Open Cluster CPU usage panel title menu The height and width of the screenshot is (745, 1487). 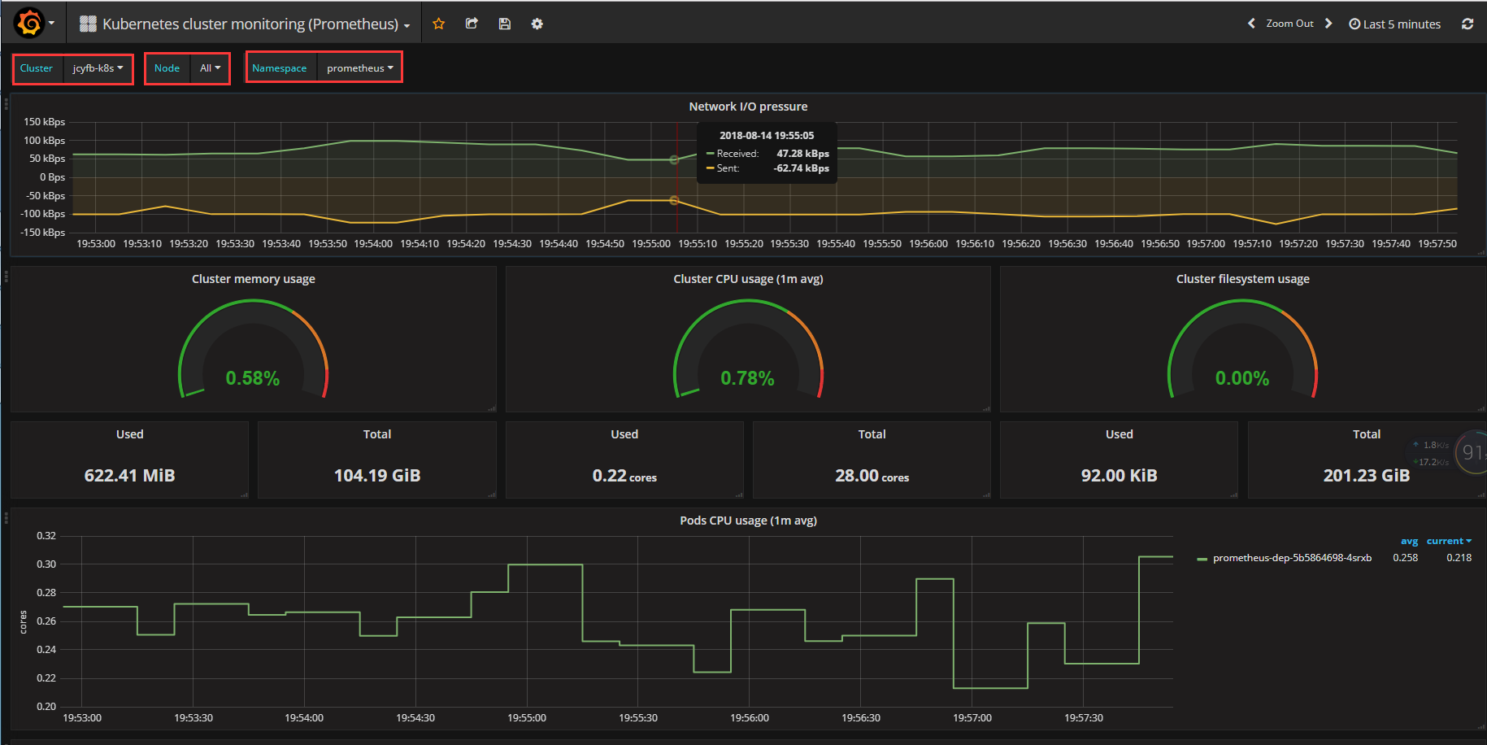tap(748, 279)
